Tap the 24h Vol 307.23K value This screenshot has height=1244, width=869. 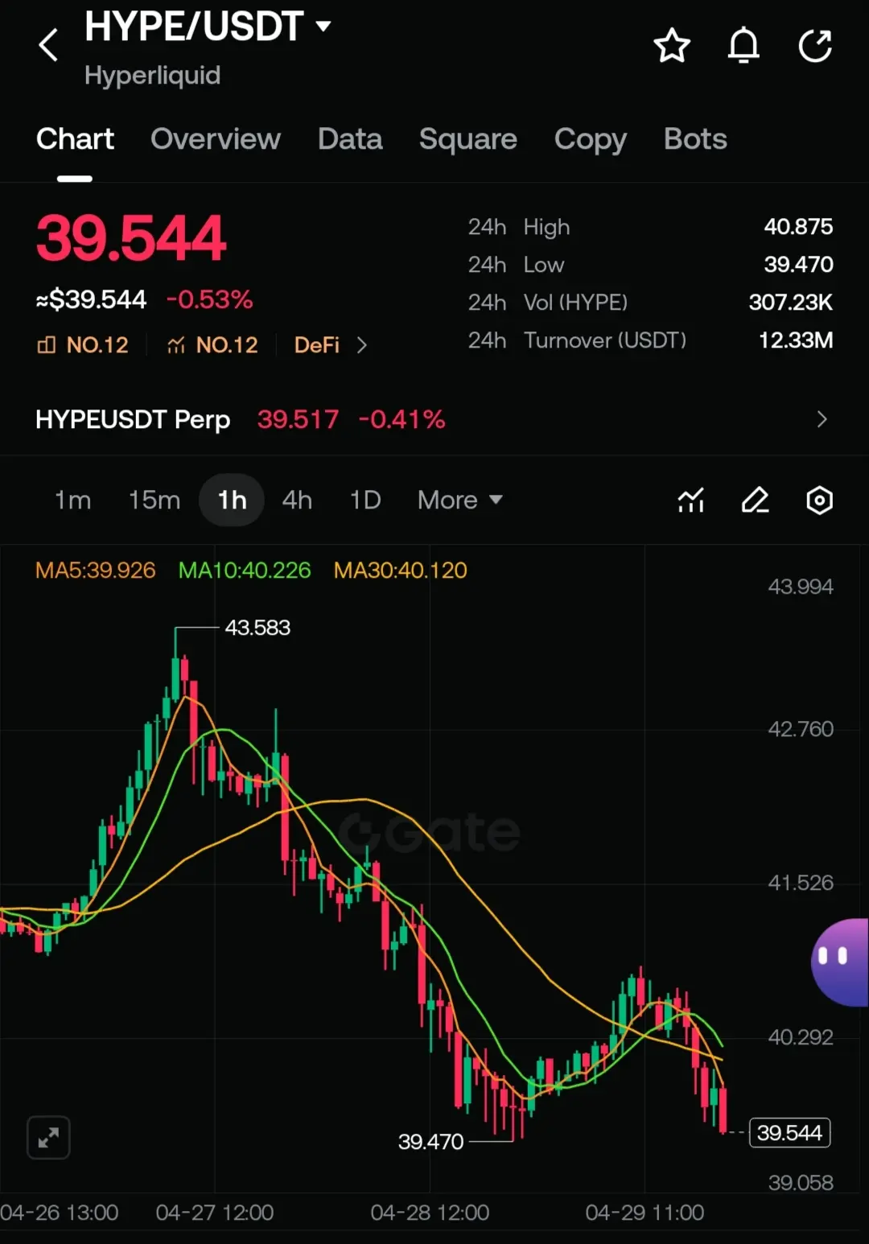(x=791, y=303)
